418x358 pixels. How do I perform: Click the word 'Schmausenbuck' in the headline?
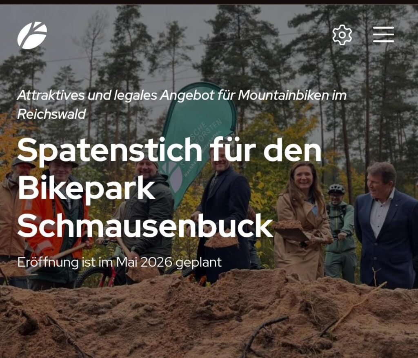tap(145, 227)
